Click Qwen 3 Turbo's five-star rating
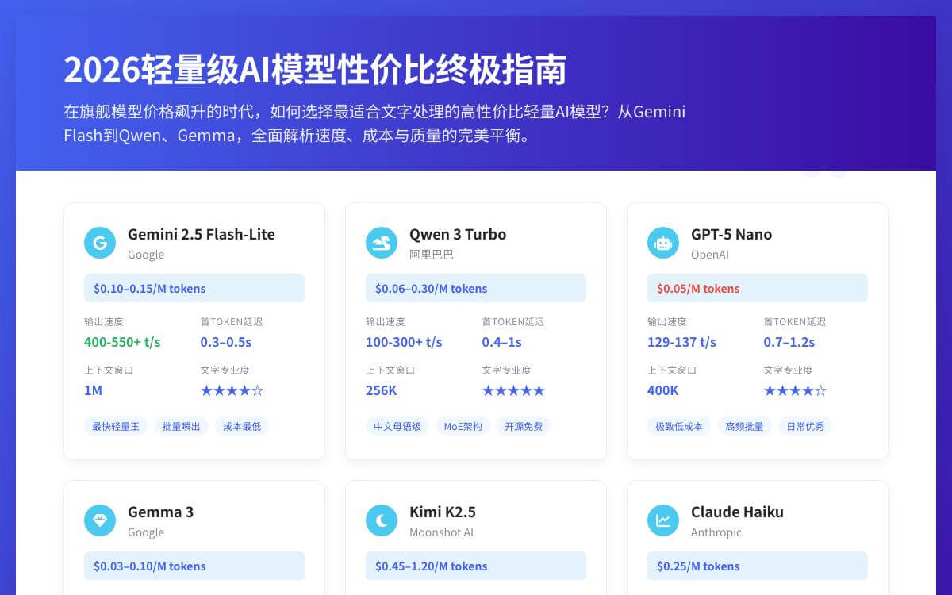The width and height of the screenshot is (952, 595). pyautogui.click(x=513, y=390)
